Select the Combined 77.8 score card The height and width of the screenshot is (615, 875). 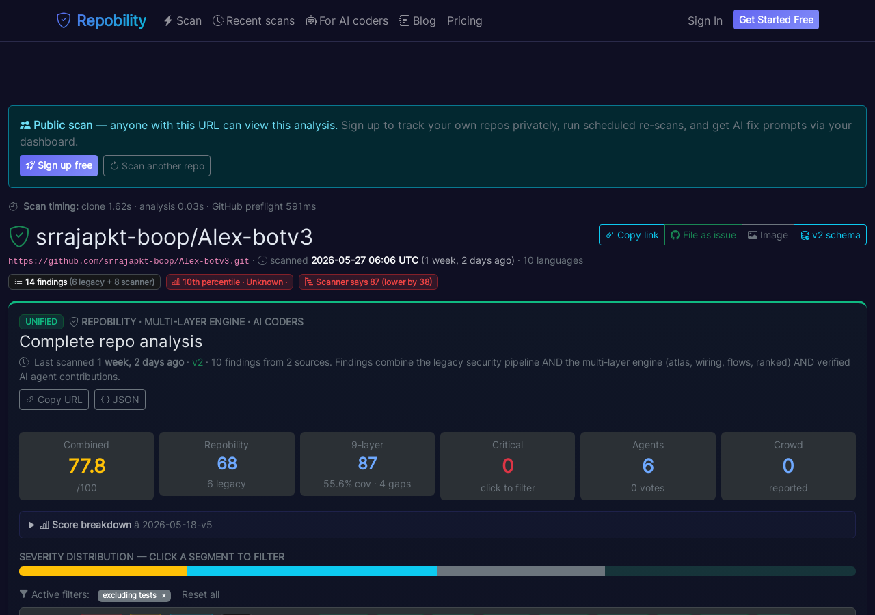(86, 466)
